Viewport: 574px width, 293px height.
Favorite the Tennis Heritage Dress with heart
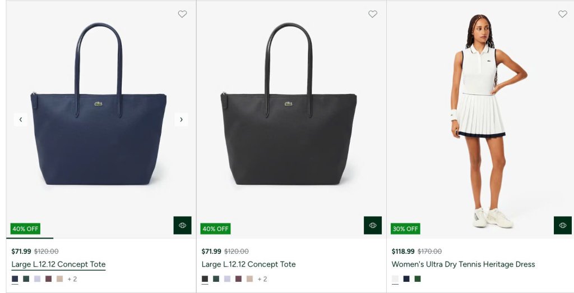click(x=563, y=14)
